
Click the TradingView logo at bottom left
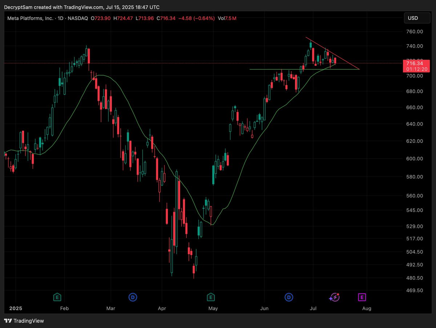point(24,321)
